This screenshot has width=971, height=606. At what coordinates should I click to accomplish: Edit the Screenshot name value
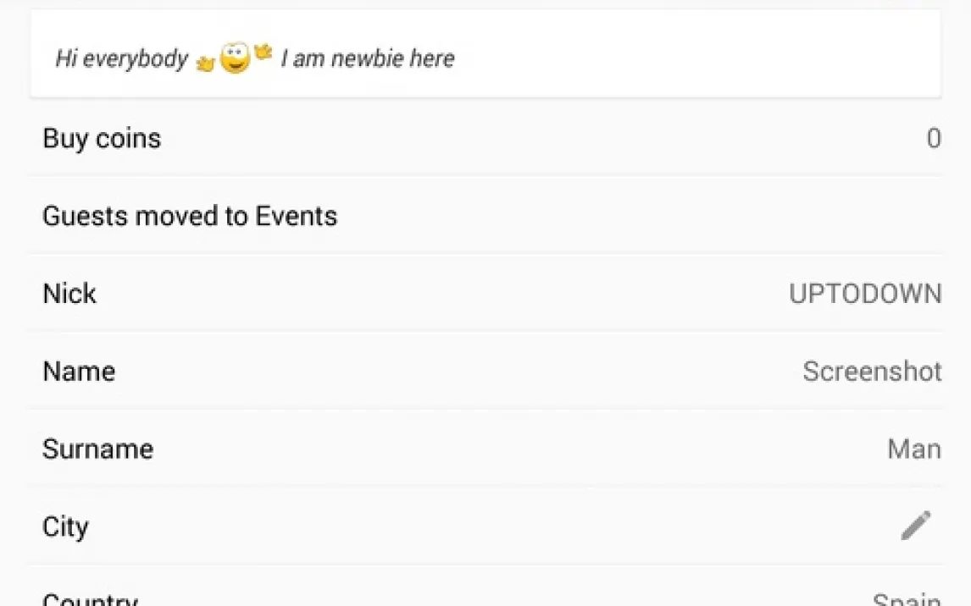[872, 372]
